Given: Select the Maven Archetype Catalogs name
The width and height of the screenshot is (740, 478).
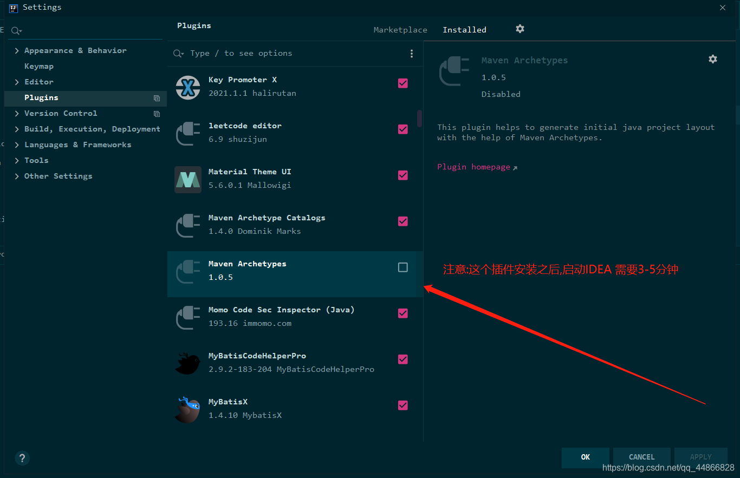Looking at the screenshot, I should 267,218.
